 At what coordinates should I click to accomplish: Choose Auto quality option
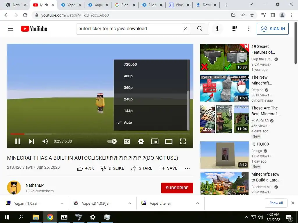(x=150, y=123)
